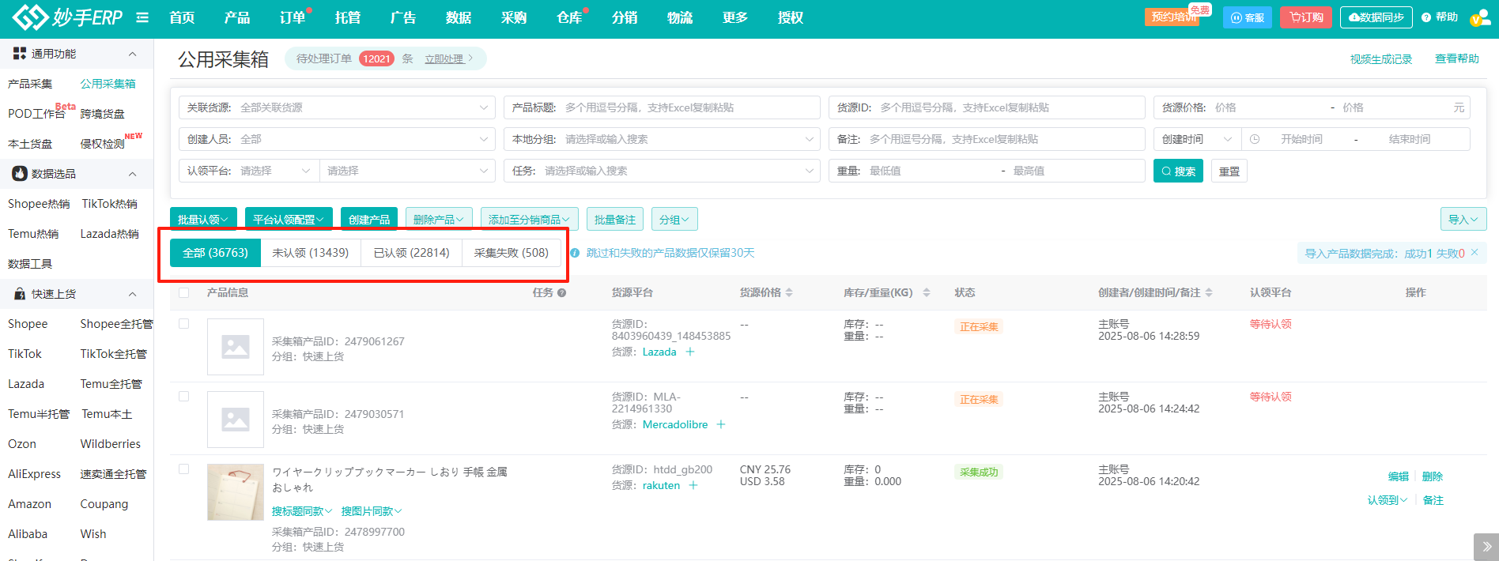Check the box for product 2479061267

pos(184,324)
